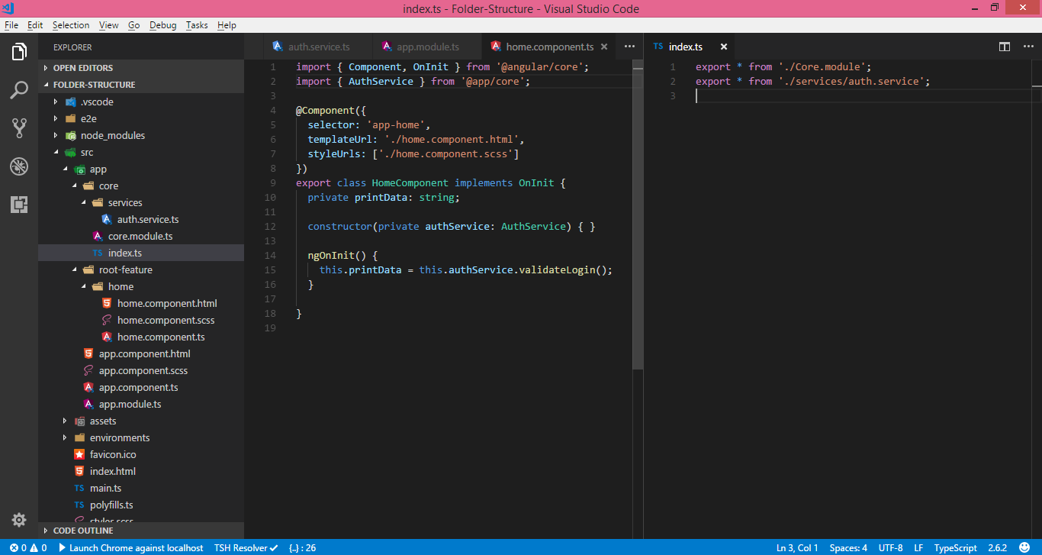
Task: Send feedback using the smiley icon
Action: point(1026,548)
